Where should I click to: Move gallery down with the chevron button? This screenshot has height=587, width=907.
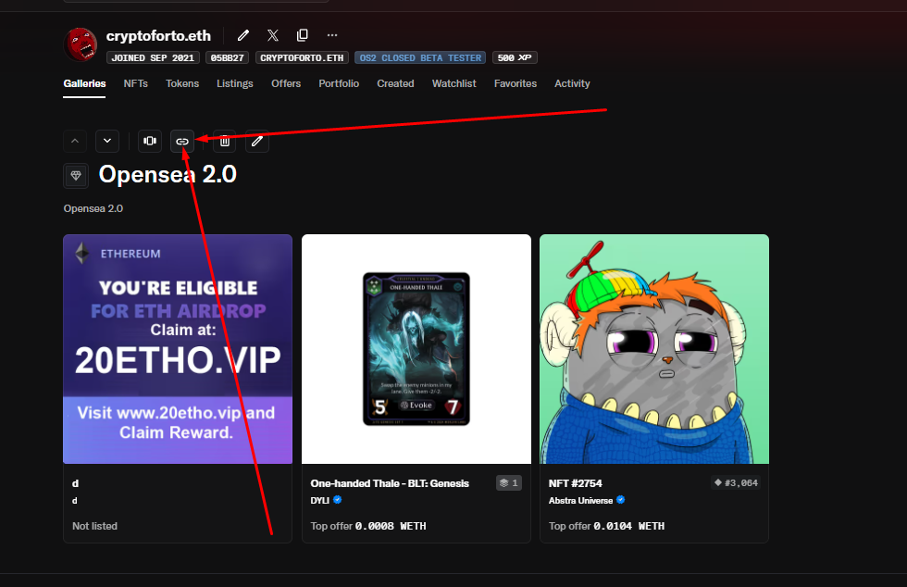(107, 141)
